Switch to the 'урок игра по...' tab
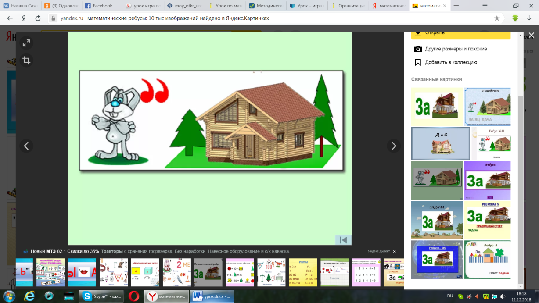539x303 pixels. (x=144, y=6)
